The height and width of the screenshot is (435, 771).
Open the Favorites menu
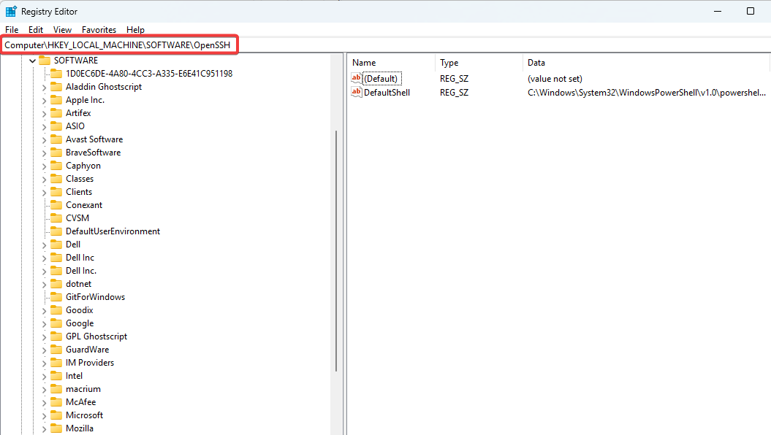[99, 30]
